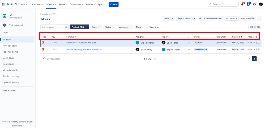Expand the Type filter dropdown
The height and width of the screenshot is (128, 265).
tap(96, 27)
